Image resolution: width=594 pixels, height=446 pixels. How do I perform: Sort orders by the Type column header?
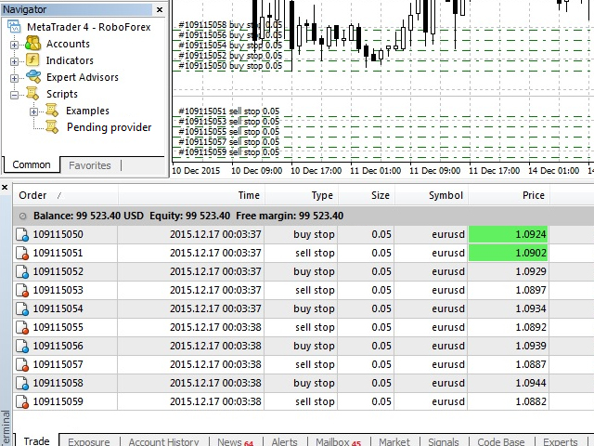pyautogui.click(x=301, y=195)
